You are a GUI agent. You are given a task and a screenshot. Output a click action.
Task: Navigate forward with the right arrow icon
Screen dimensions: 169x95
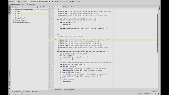click(22, 2)
